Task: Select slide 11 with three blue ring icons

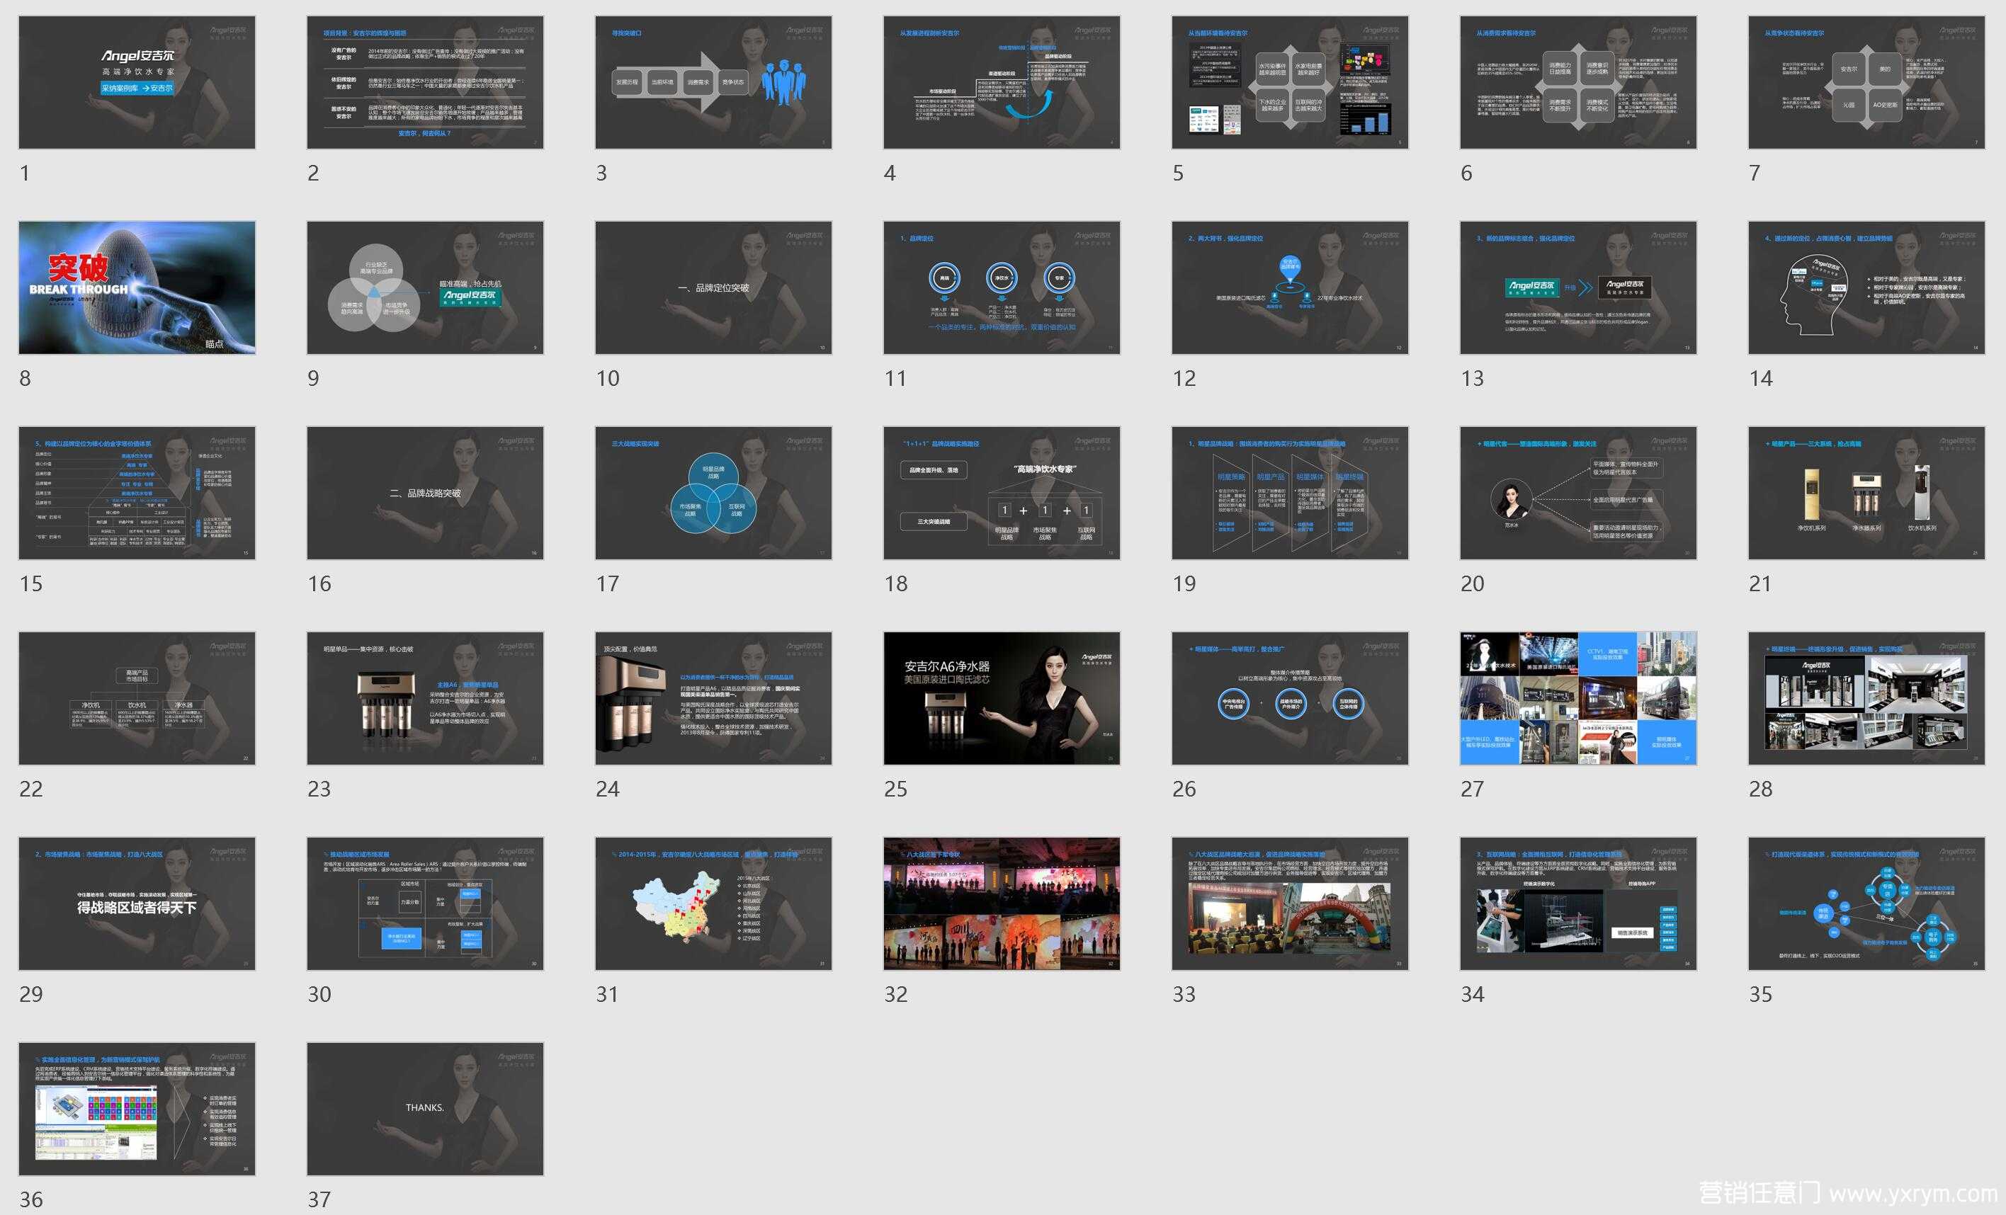Action: pos(1002,287)
